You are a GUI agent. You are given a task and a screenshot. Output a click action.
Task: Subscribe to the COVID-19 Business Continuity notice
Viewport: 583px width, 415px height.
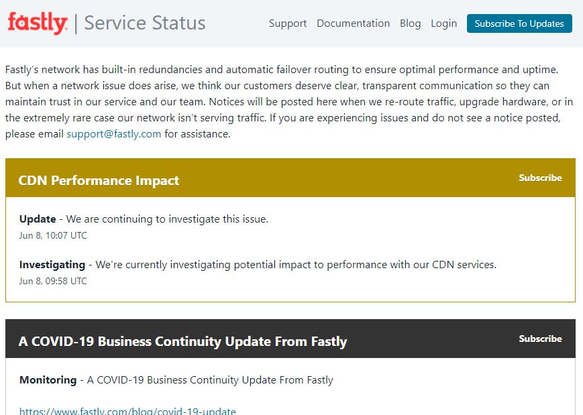[x=540, y=339]
